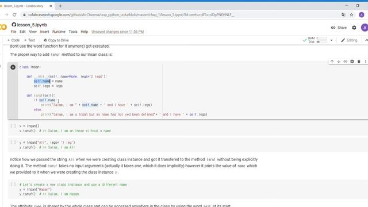Delete the selected cell with trash icon
Viewport: 368px width, 207px height.
click(x=359, y=62)
